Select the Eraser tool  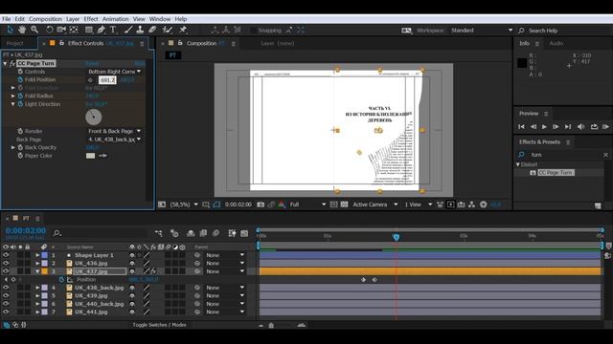tap(152, 30)
